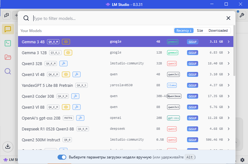Click the filter models search field
248x164 pixels.
click(x=124, y=18)
